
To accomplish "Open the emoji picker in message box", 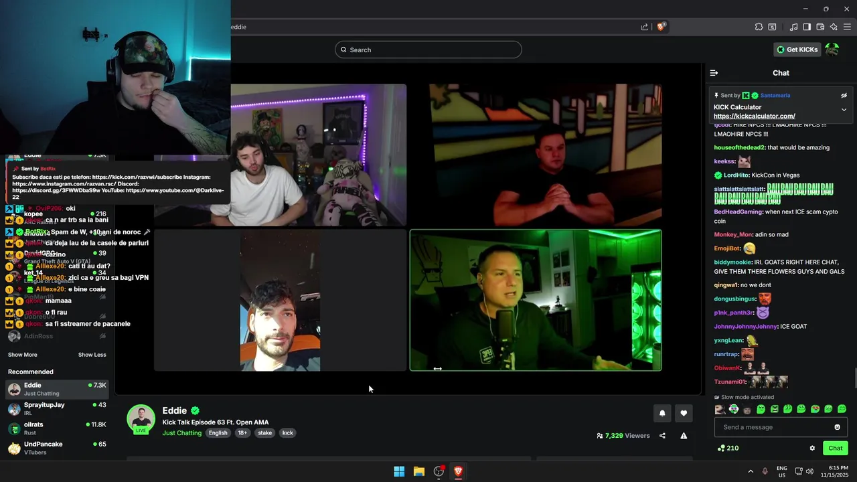I will coord(837,427).
